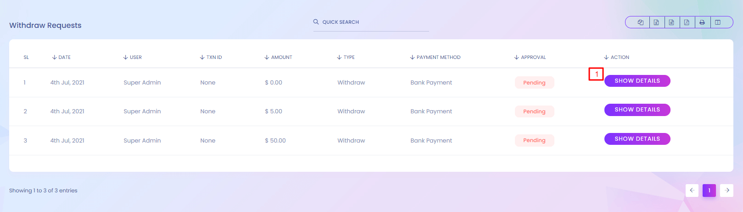The image size is (743, 212).
Task: Sort the table by Amount column
Action: point(279,58)
